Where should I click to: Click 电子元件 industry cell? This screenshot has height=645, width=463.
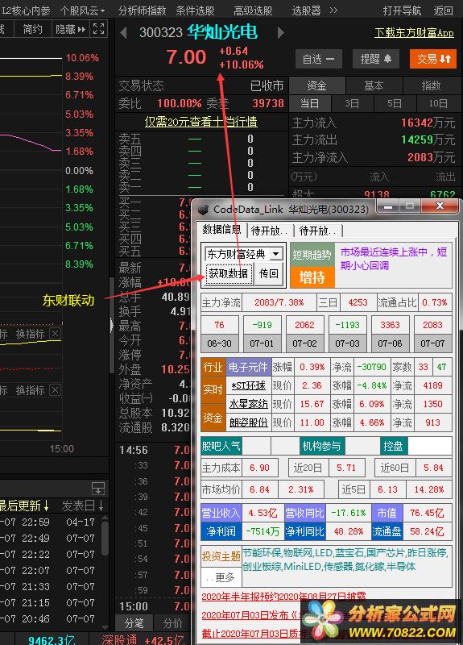[248, 367]
